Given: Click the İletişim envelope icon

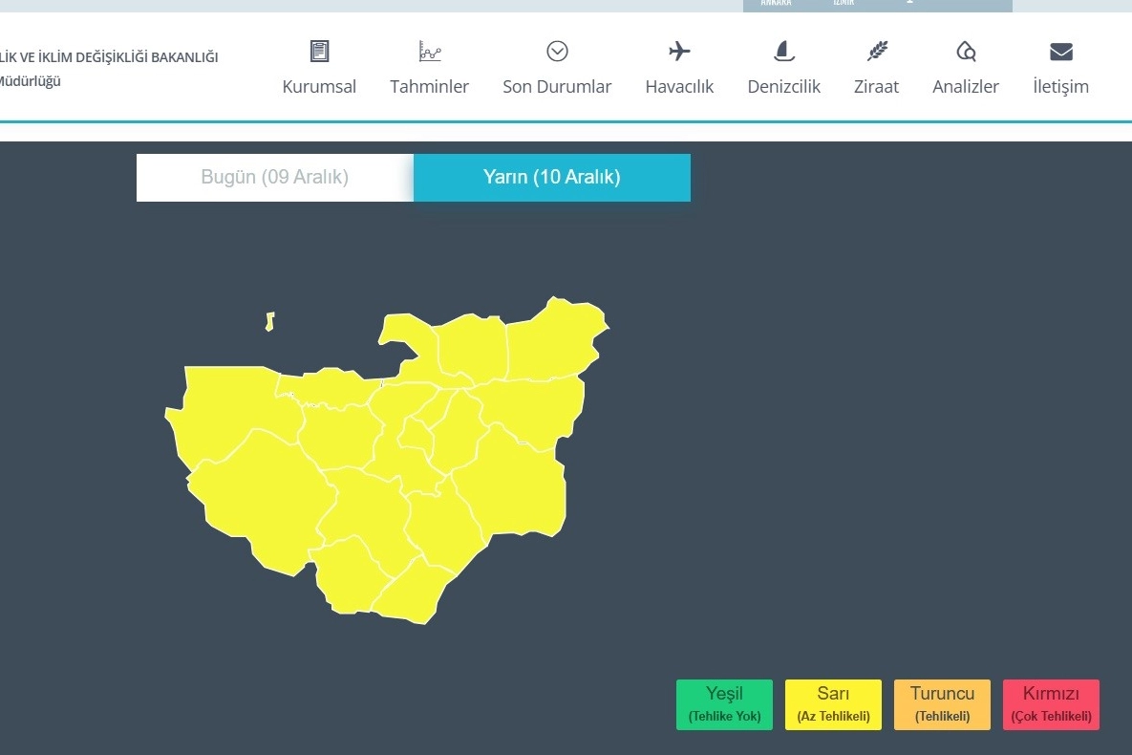Looking at the screenshot, I should tap(1060, 52).
